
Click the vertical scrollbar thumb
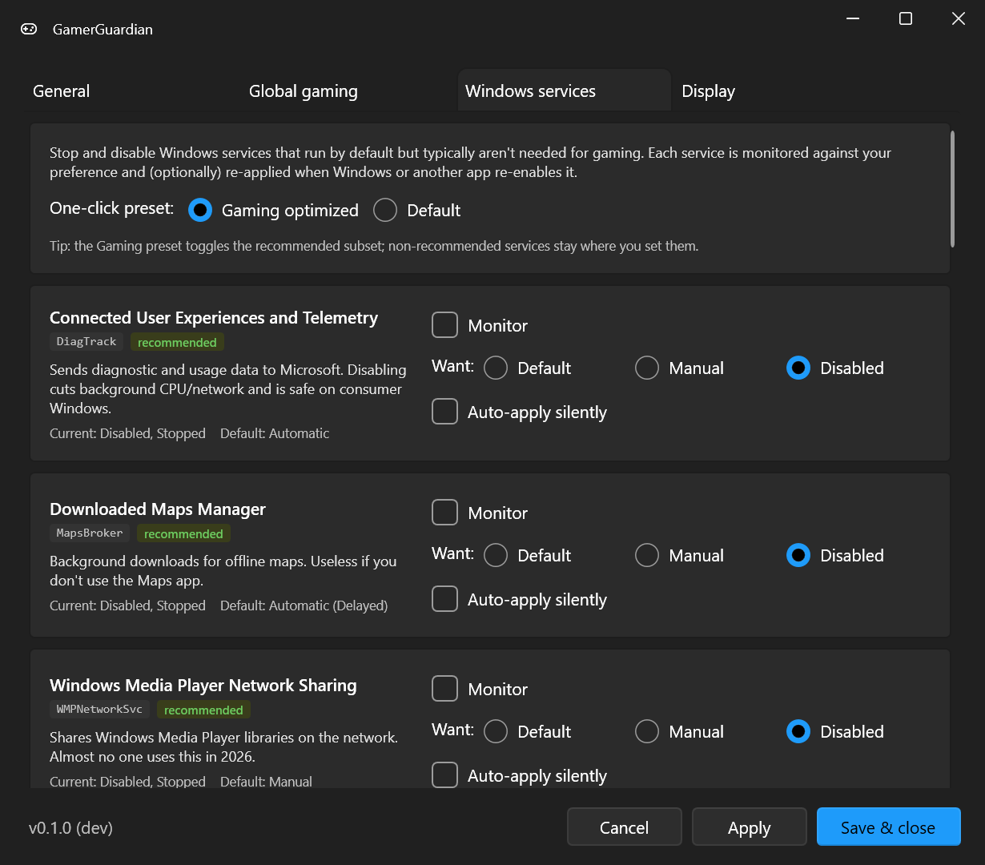[x=952, y=189]
